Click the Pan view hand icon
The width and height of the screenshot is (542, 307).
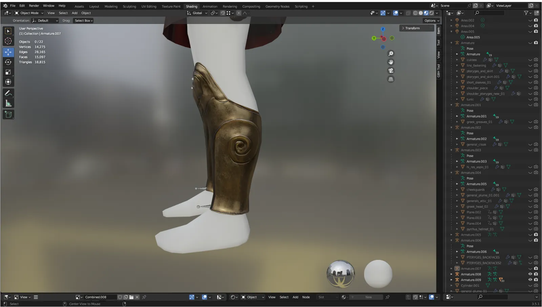pos(391,62)
